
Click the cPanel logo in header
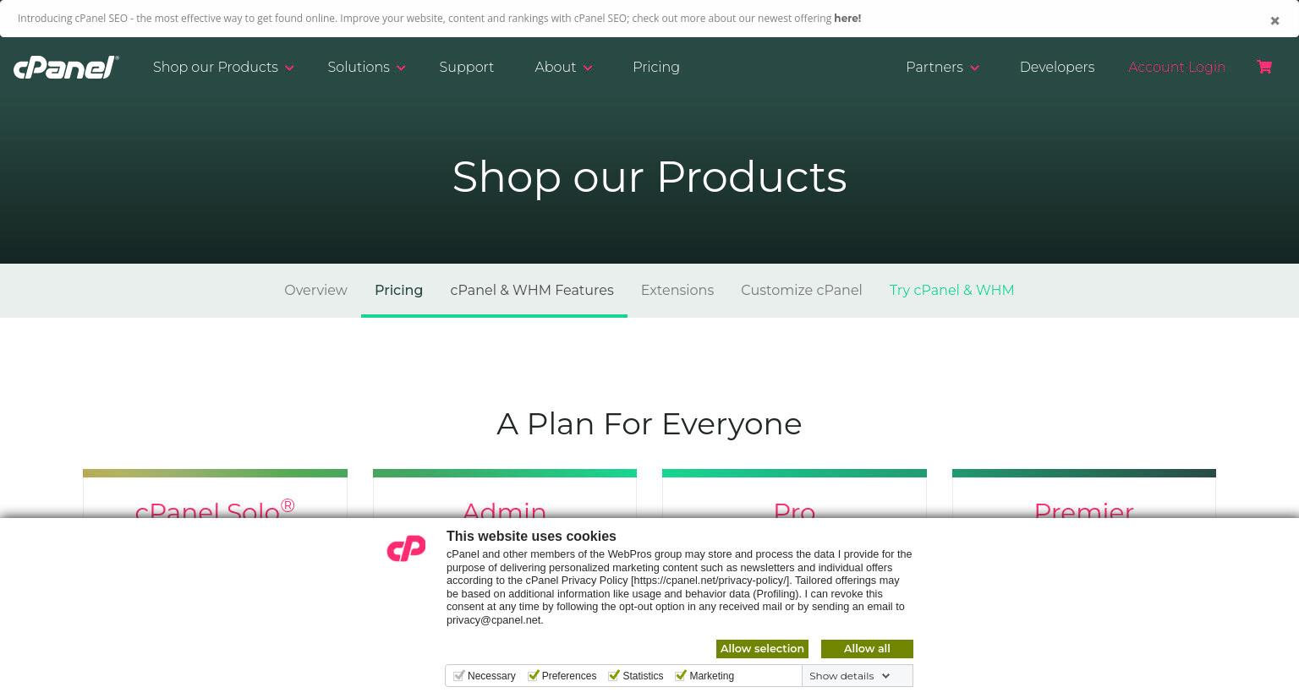[x=66, y=68]
